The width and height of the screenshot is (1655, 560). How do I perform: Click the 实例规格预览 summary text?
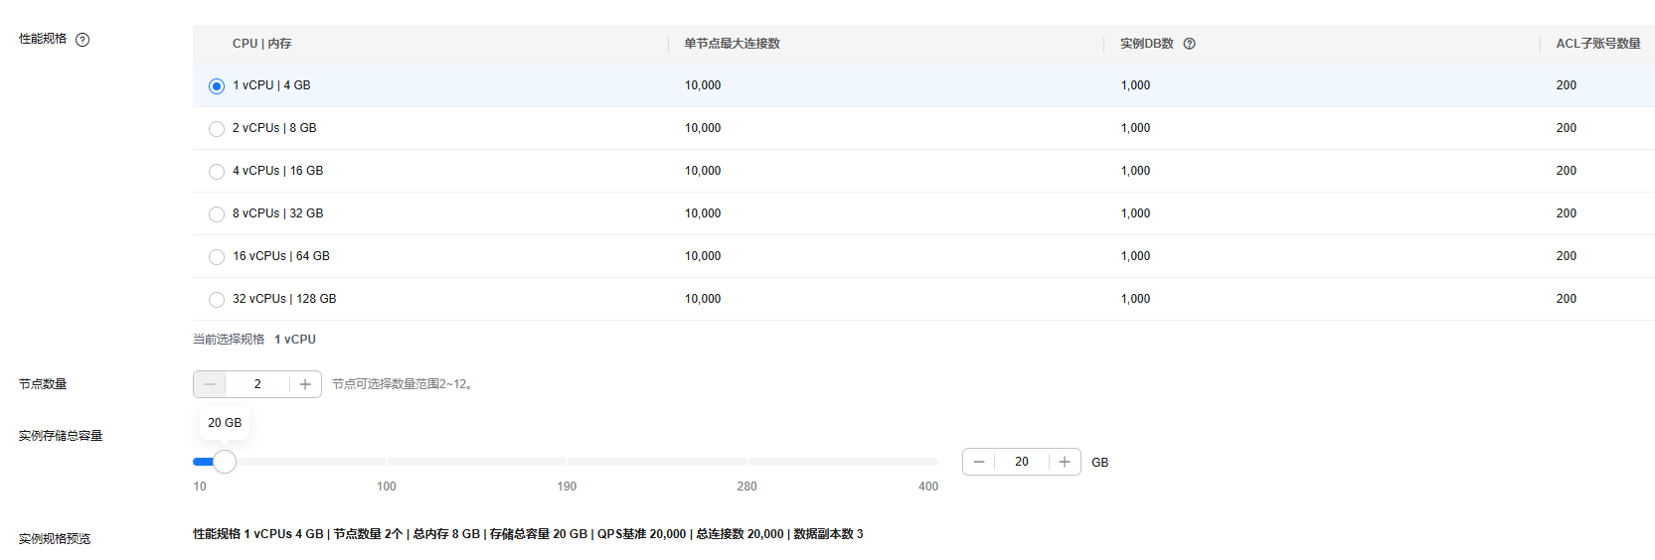pyautogui.click(x=528, y=534)
